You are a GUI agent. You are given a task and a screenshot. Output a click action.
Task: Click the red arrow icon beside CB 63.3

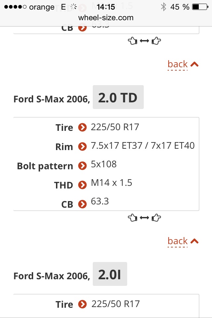coord(82,204)
